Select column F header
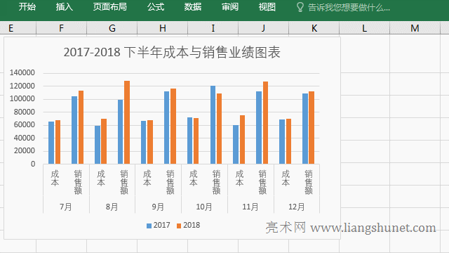Viewport: 449px width, 253px height. 61,28
